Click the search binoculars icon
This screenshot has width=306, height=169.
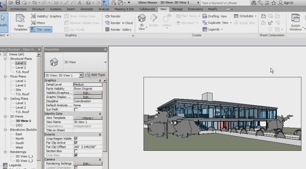(253, 3)
